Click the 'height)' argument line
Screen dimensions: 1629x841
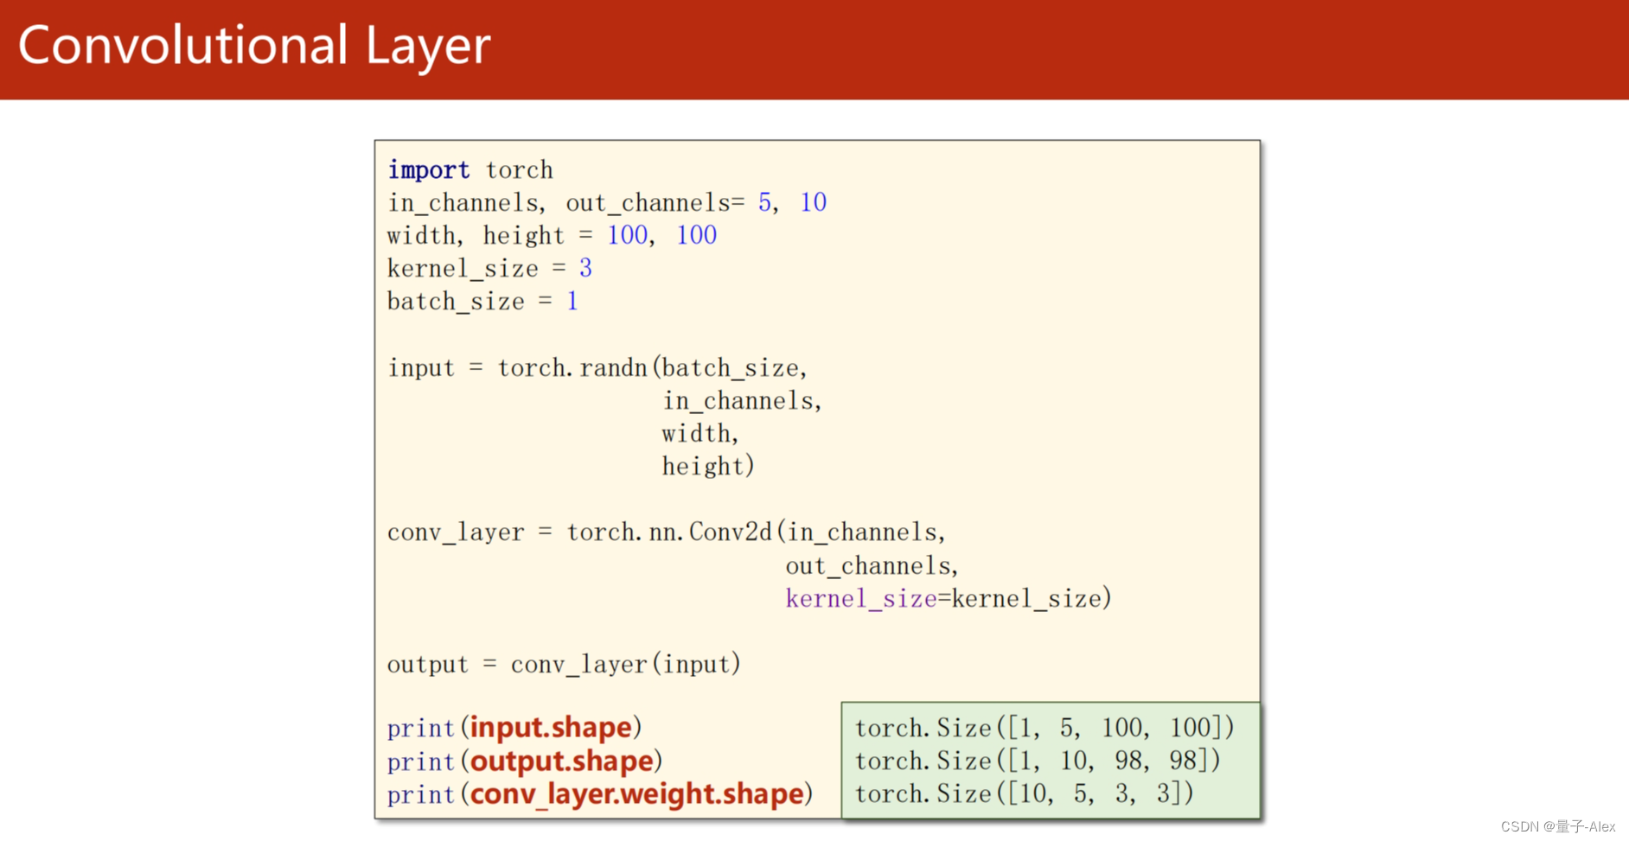[708, 466]
